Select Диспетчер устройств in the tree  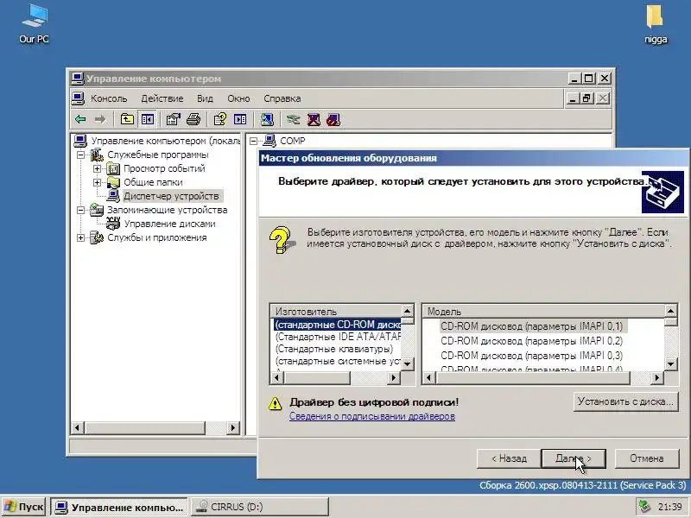pos(171,196)
